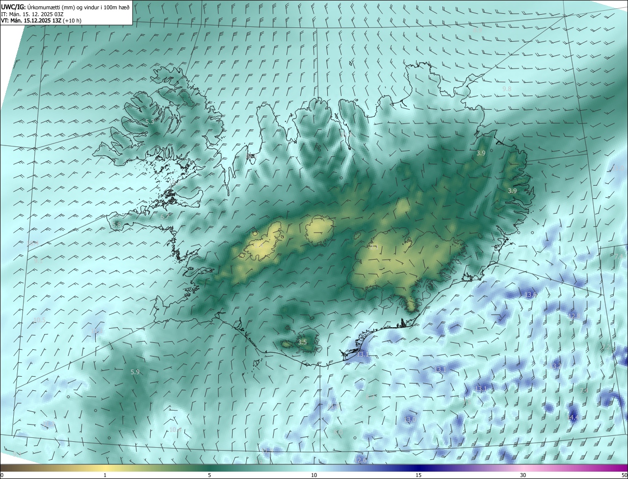Viewport: 628px width, 479px height.
Task: Click the '10.5' value label west of Reykjanes
Action: point(39,320)
